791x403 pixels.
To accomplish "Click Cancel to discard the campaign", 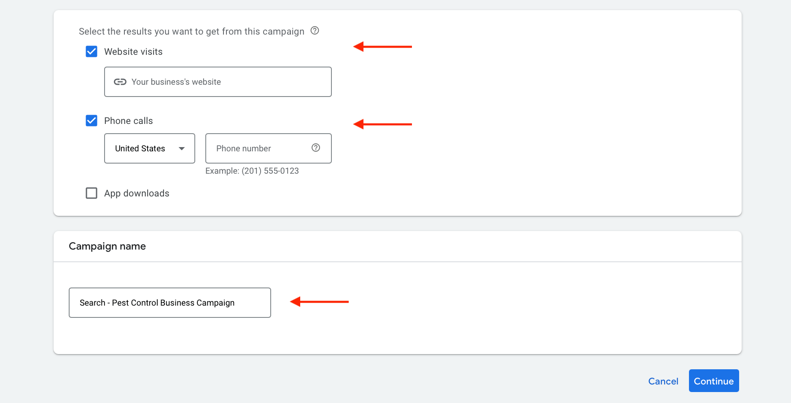I will (x=663, y=381).
